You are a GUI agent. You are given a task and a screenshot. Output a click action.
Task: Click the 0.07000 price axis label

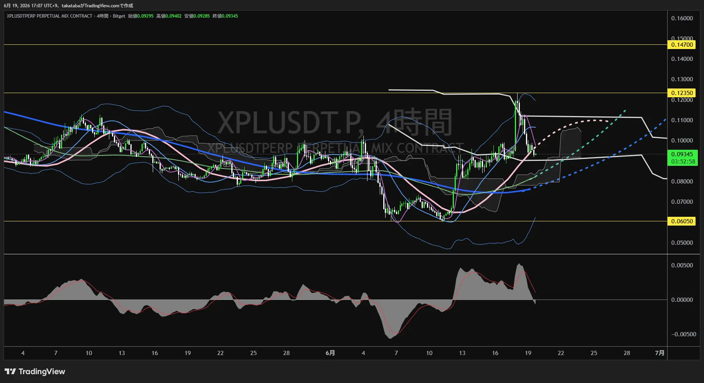[x=682, y=202]
